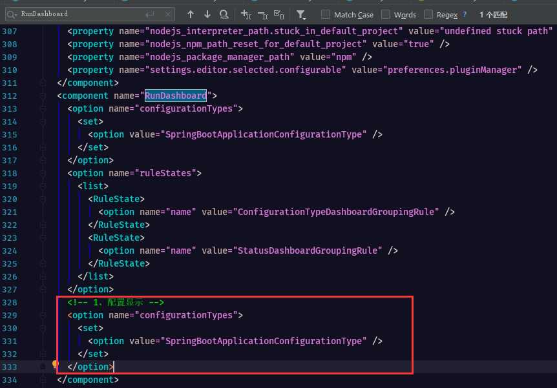Click "ConfigurationTypeDashboardGroupingRule" value text

336,212
